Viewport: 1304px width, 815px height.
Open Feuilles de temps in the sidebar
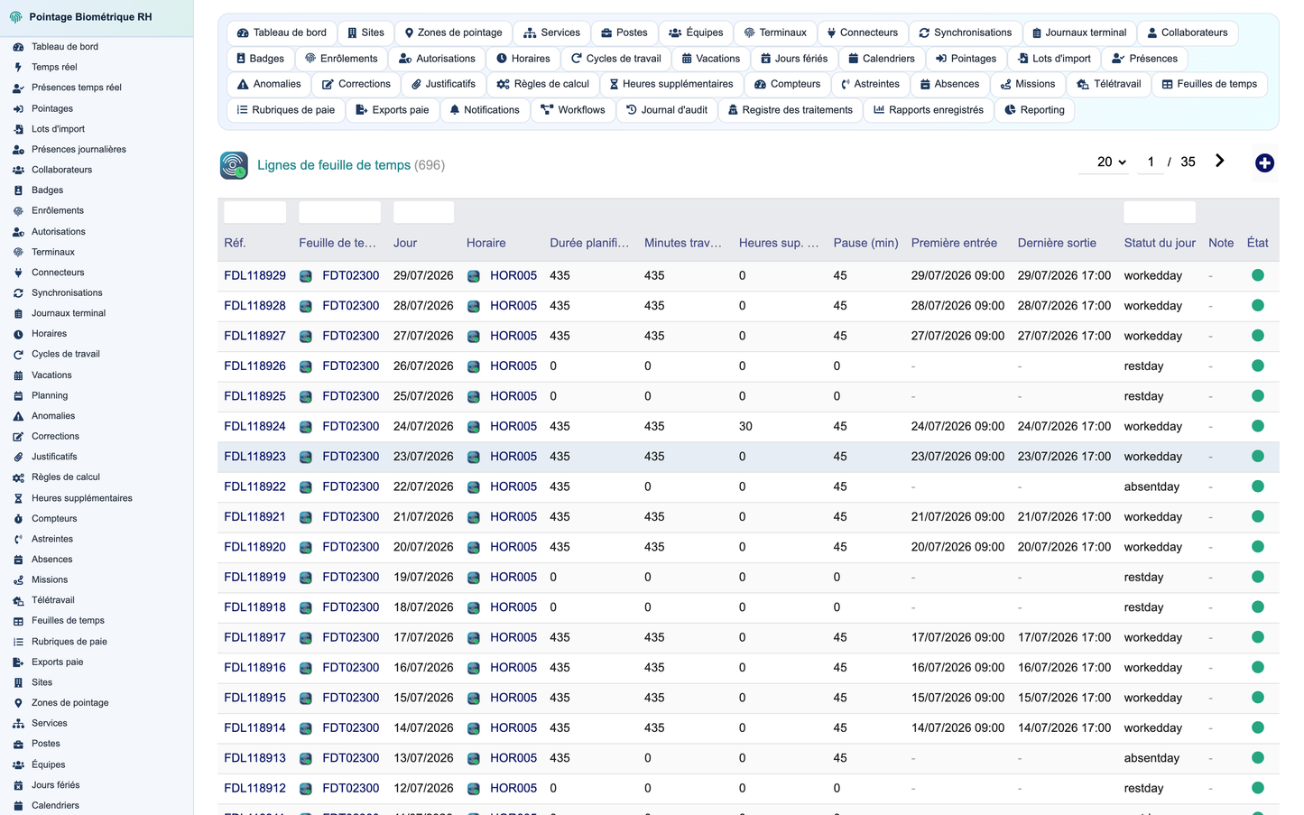pyautogui.click(x=68, y=621)
